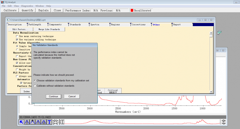This screenshot has height=129, width=240.
Task: Click the PLS Factors heading
Action: pyautogui.click(x=21, y=73)
